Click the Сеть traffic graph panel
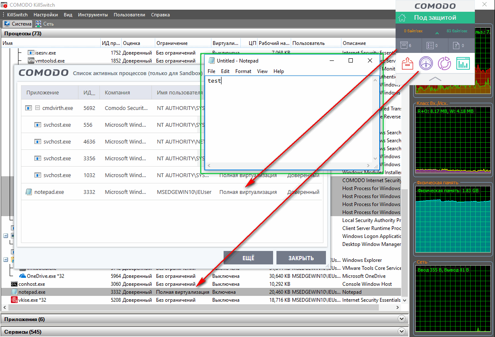495x337 pixels. (453, 298)
